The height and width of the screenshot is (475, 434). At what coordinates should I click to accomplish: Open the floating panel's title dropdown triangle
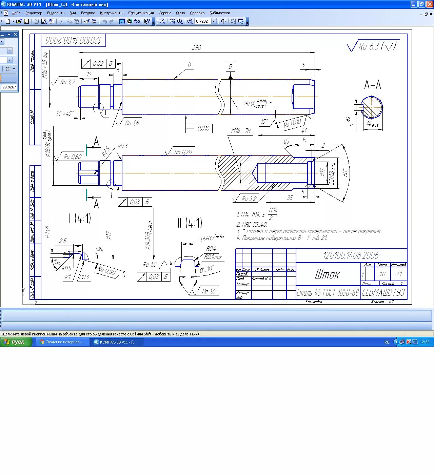point(9,35)
